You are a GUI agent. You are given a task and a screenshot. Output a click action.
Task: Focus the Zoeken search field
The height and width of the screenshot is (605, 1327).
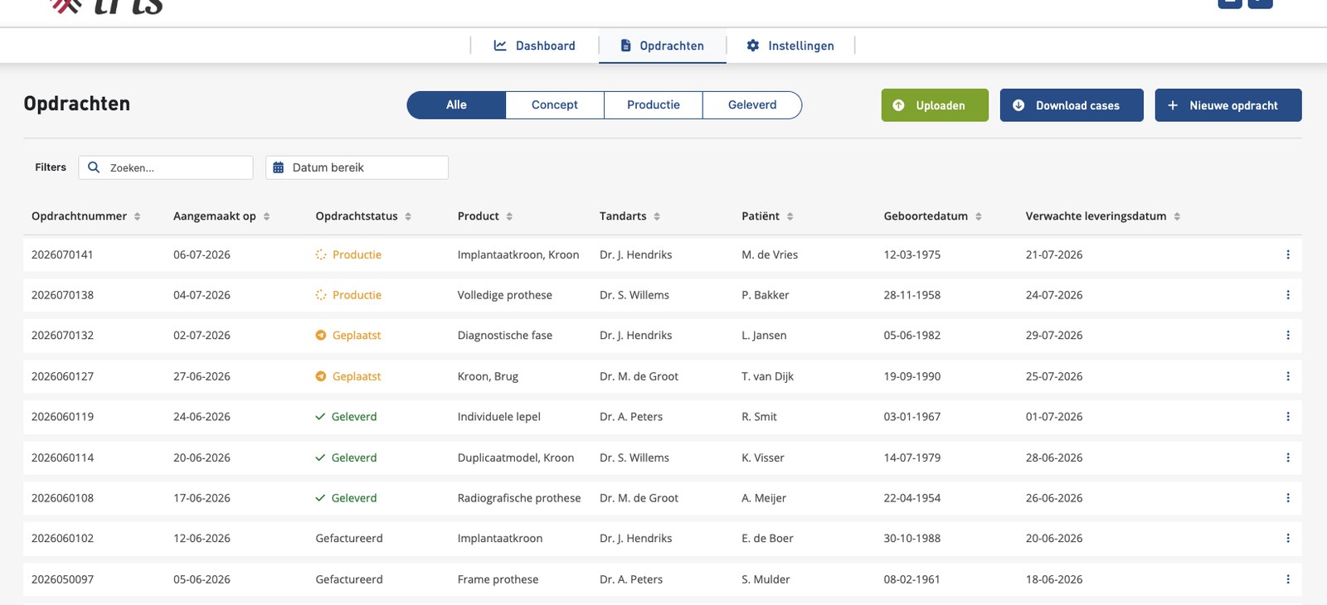(166, 167)
